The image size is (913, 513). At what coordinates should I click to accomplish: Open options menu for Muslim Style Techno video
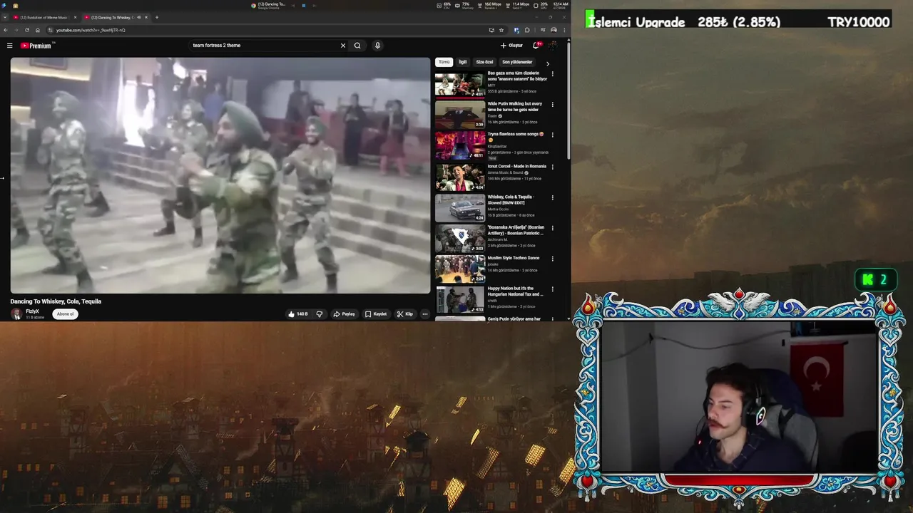(552, 259)
